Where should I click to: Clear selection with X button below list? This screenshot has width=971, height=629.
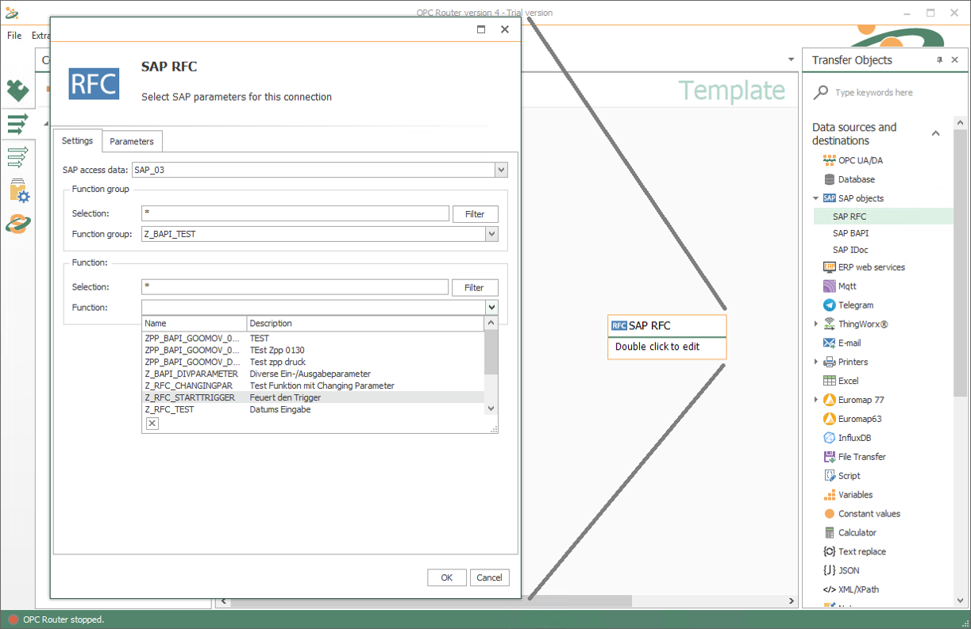(x=152, y=424)
